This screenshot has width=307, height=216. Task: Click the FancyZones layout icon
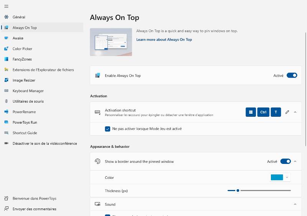coord(6,59)
